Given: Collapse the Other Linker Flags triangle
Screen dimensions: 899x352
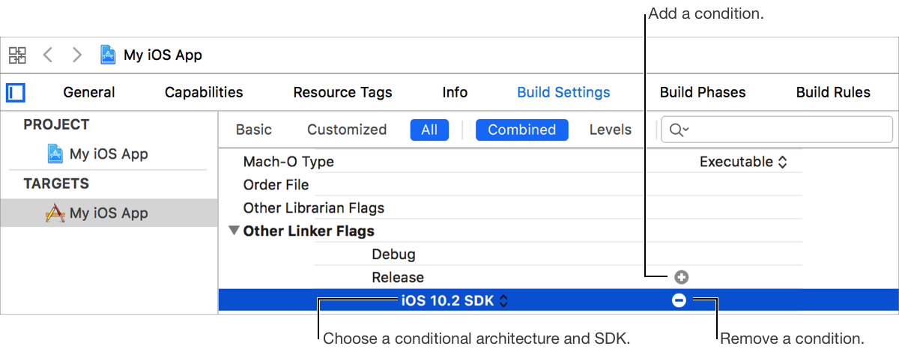Looking at the screenshot, I should pyautogui.click(x=234, y=231).
